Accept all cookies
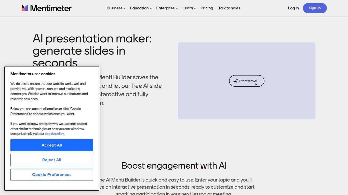 point(51,145)
